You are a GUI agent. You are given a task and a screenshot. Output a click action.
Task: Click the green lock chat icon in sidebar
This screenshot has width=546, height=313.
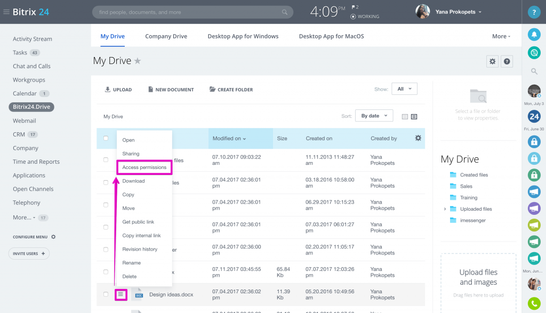coord(534,175)
